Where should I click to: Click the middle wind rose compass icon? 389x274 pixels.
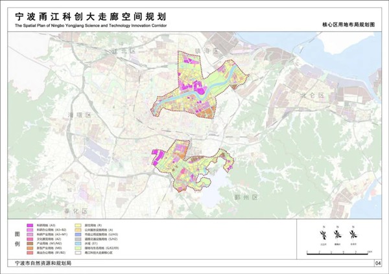click(338, 234)
